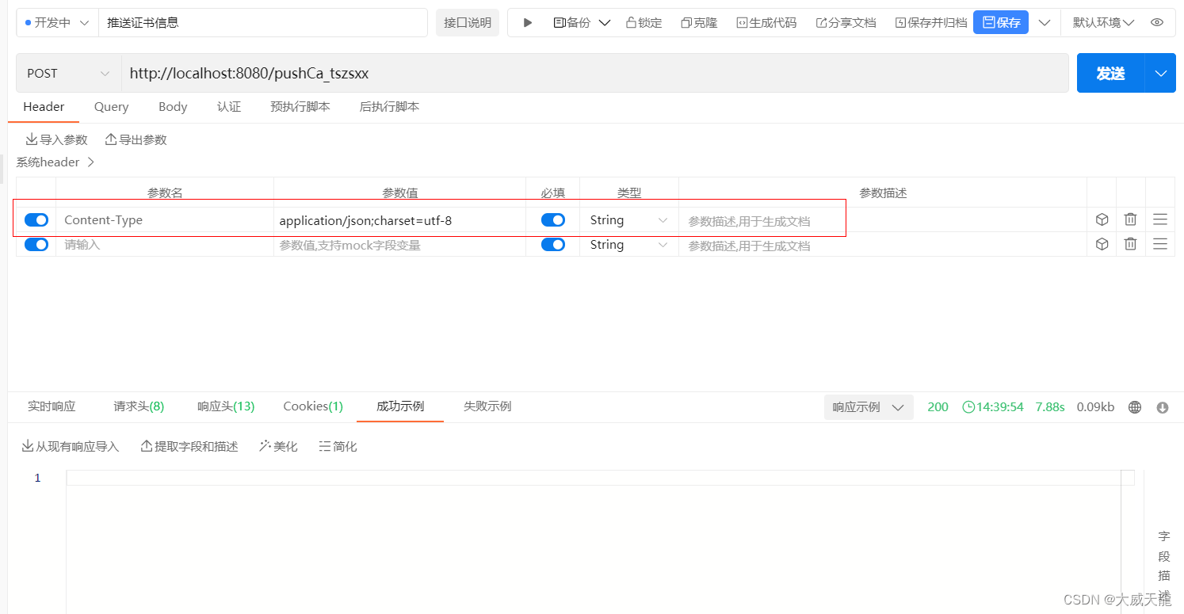Toggle the 必填 switch for Content-Type
The width and height of the screenshot is (1184, 614).
553,220
